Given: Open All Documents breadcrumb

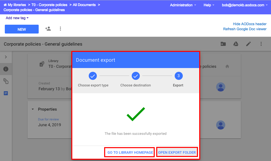Looking at the screenshot, I should click(x=84, y=5).
